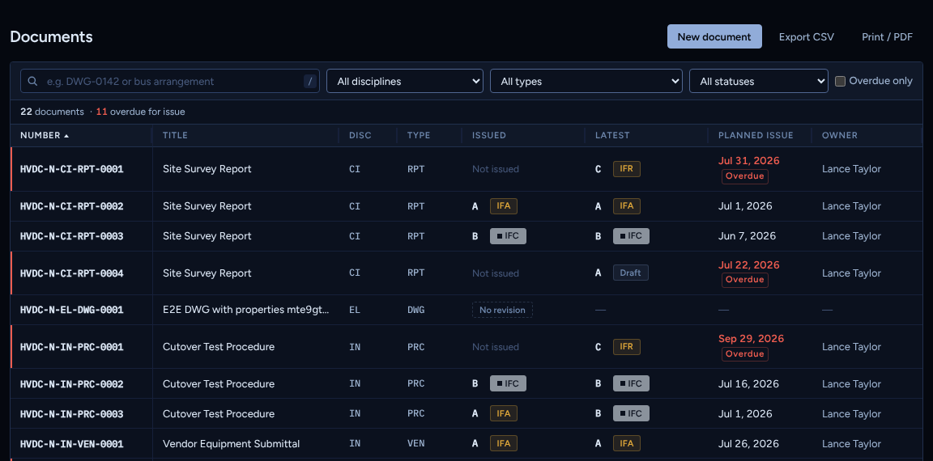This screenshot has width=933, height=461.
Task: Click the E2E DWG with properties title
Action: tap(245, 310)
